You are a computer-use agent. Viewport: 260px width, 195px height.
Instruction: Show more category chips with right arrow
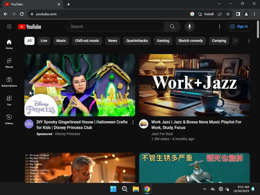pos(249,41)
